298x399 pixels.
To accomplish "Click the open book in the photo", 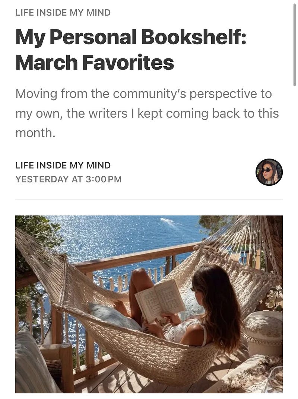I will 160,301.
